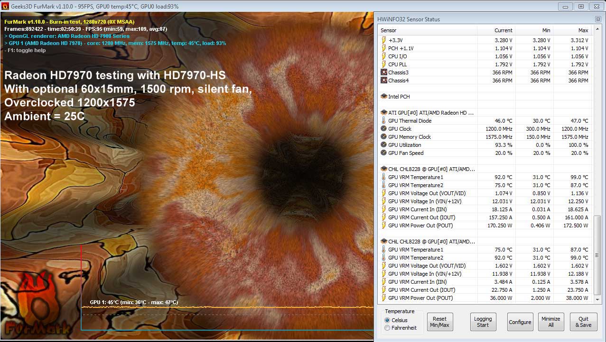Start logging with the Logging Start button
This screenshot has width=606, height=342.
point(483,322)
